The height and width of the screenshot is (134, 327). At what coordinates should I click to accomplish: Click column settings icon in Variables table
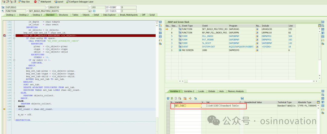point(318,102)
